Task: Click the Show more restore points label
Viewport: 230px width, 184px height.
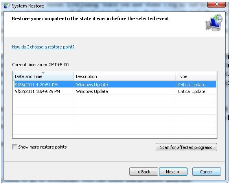Action: pyautogui.click(x=42, y=147)
